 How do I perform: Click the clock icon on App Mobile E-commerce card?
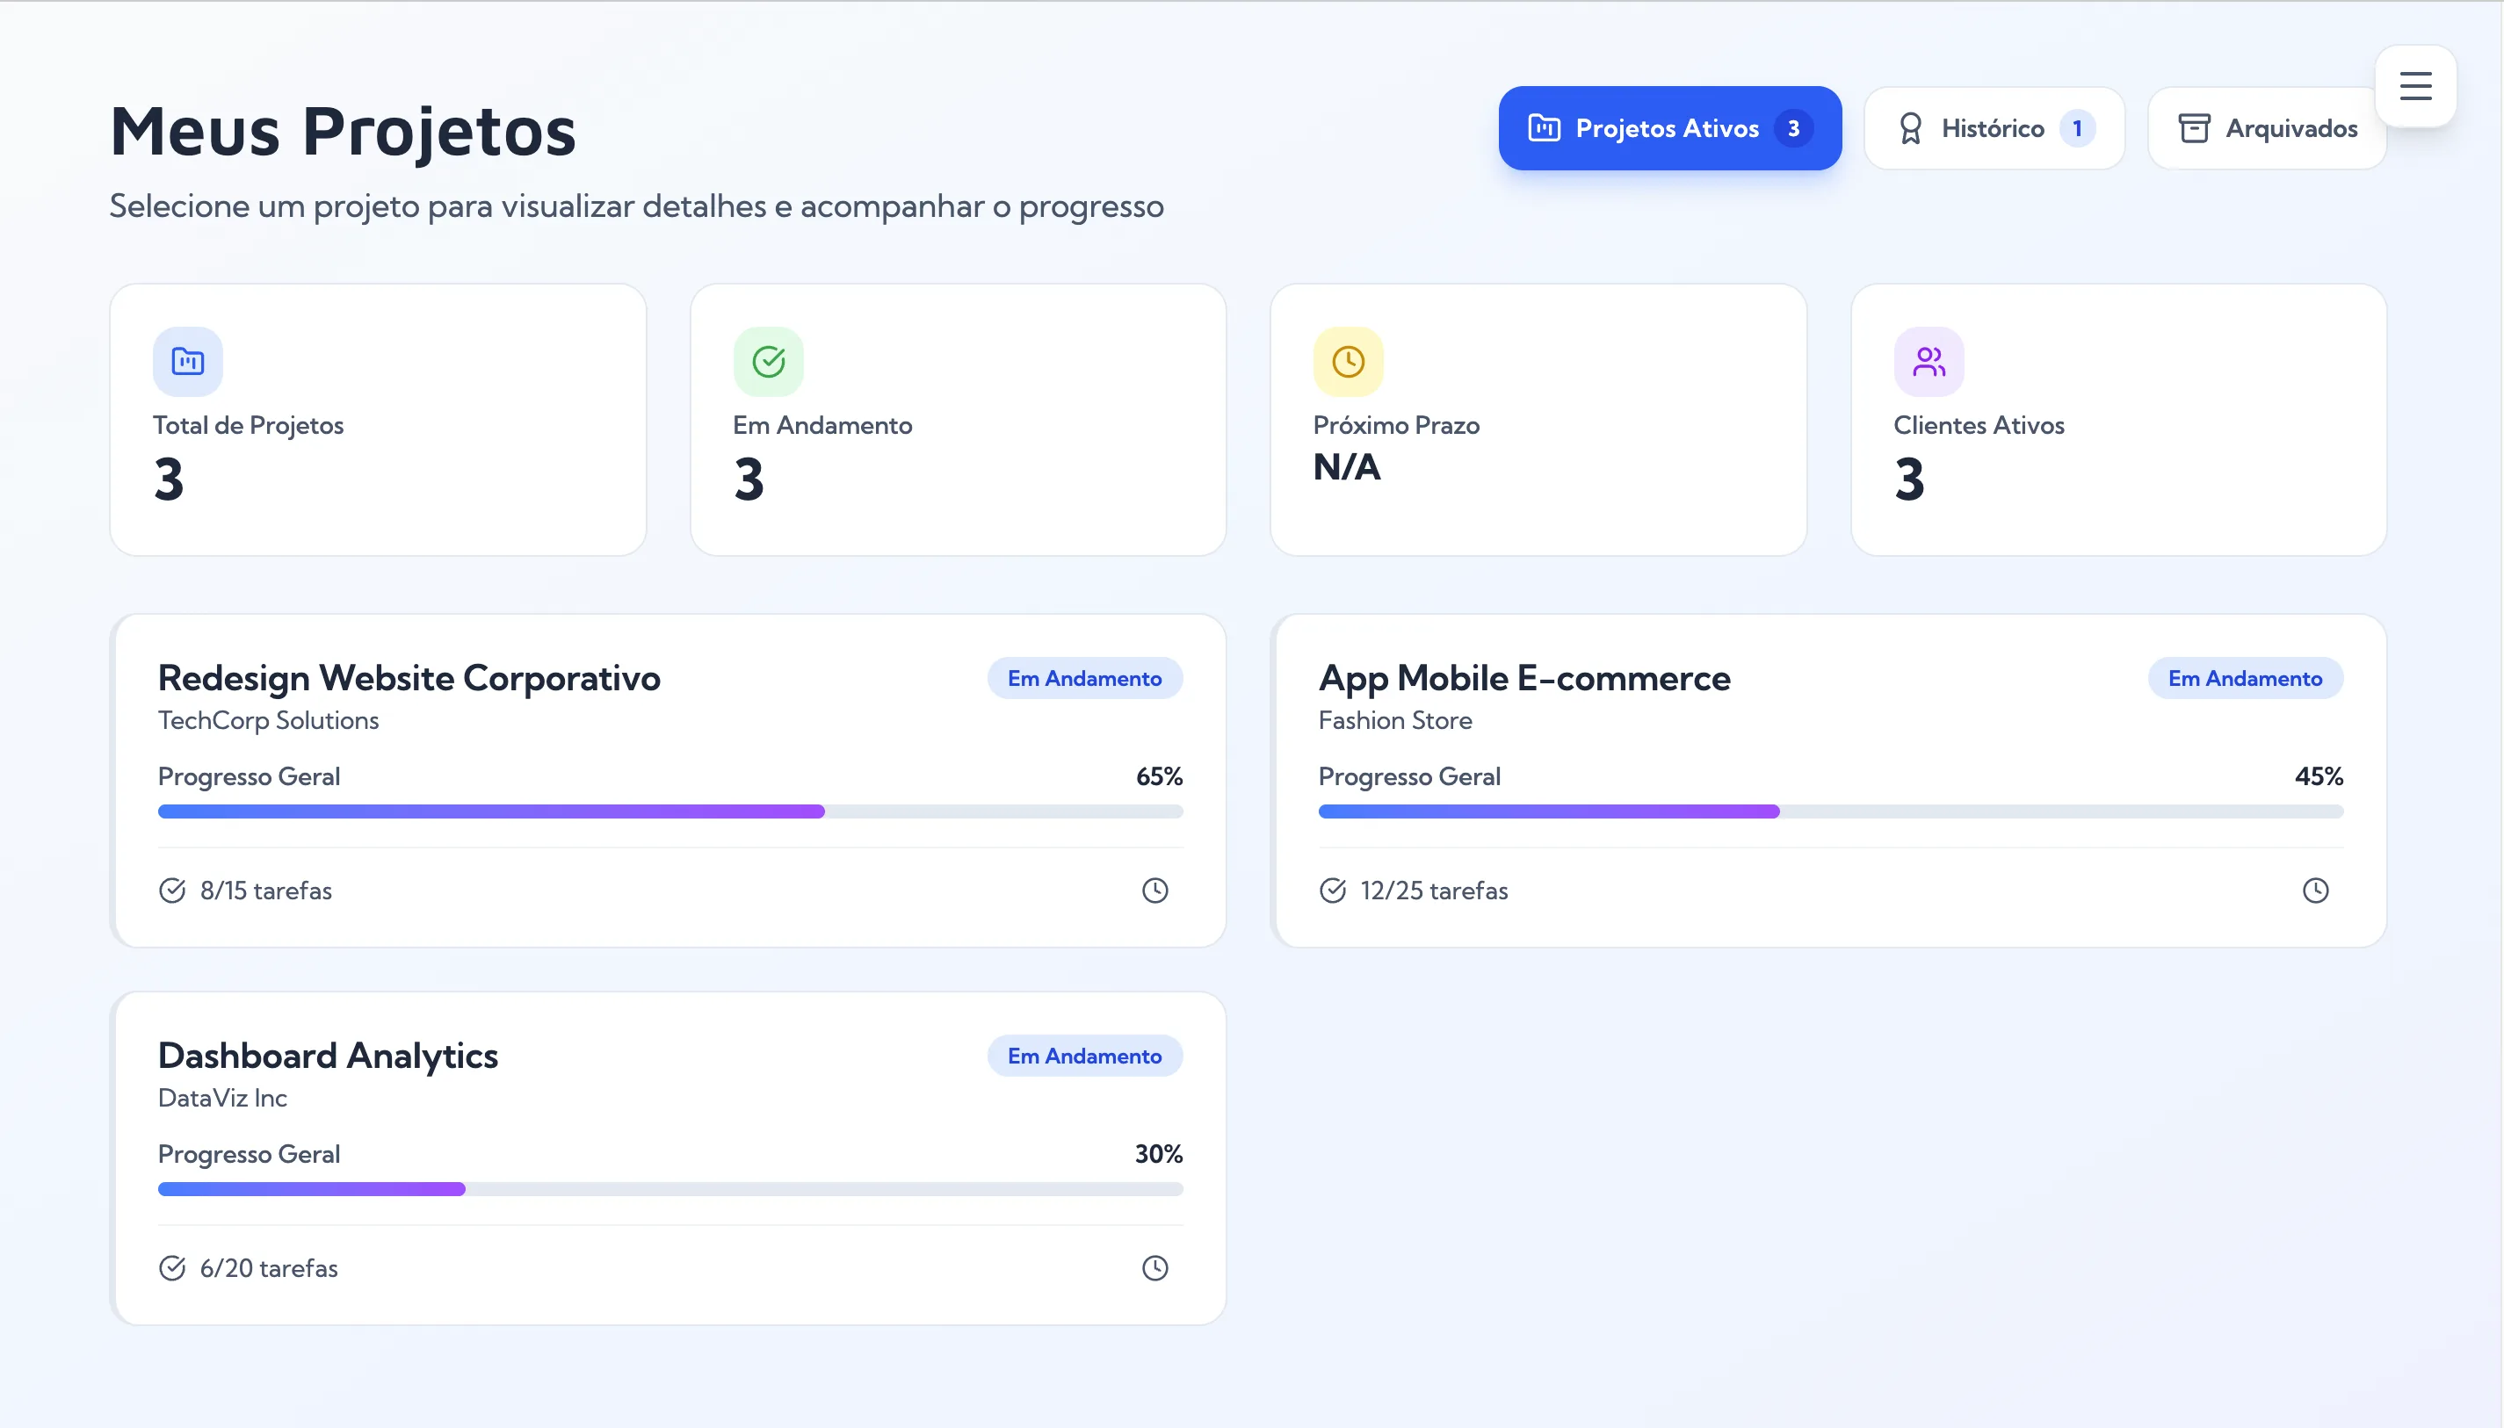pos(2316,891)
